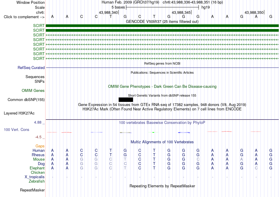Image resolution: width=279 pixels, height=197 pixels.
Task: Click the Layered H3K27Ac label
Action: tap(19, 113)
